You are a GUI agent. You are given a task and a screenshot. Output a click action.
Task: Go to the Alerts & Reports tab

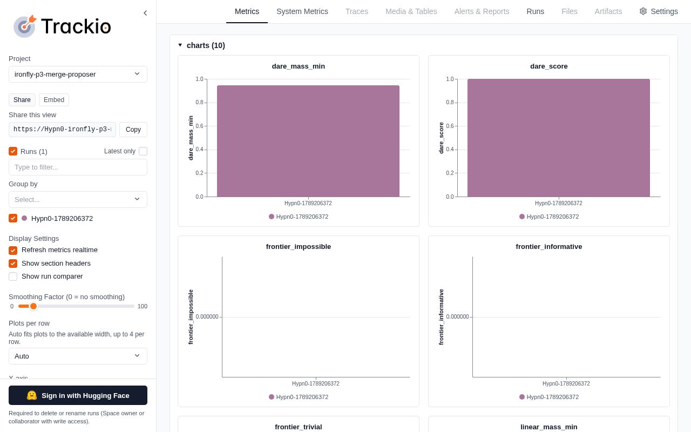[x=482, y=11]
